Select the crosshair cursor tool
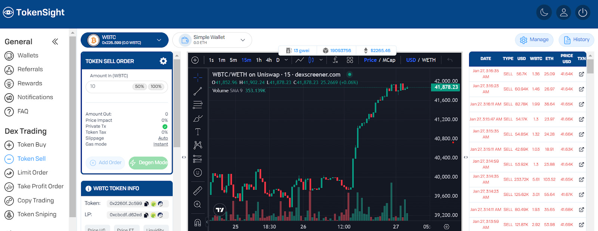 click(x=198, y=77)
